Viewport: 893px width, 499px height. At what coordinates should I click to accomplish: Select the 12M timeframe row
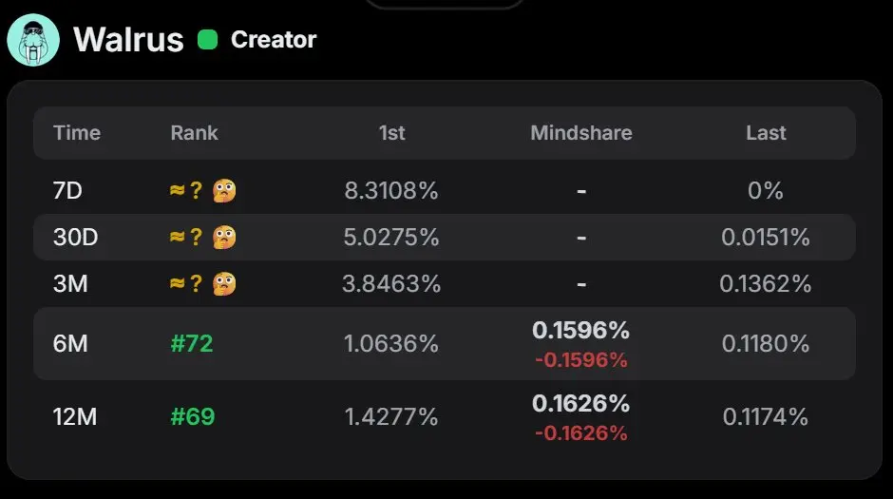[x=445, y=417]
